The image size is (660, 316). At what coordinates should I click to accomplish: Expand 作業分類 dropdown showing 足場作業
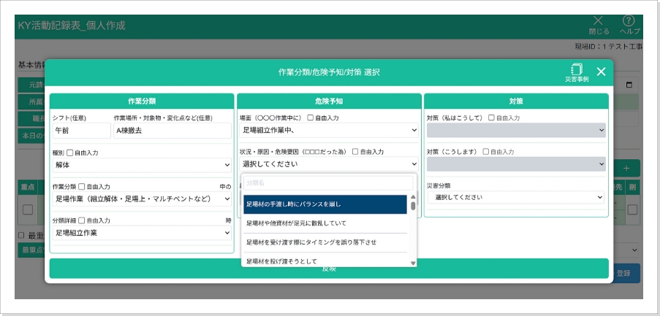tap(143, 199)
